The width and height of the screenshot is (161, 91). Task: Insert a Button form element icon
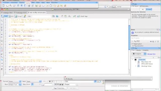[44, 6]
